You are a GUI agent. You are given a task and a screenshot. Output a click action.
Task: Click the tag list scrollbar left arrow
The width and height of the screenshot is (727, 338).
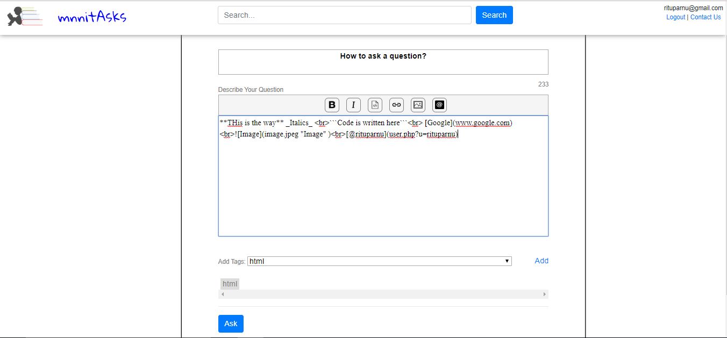tap(223, 294)
